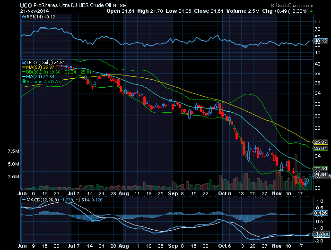Click the Sep label under the price chart
The height and width of the screenshot is (250, 331).
[x=173, y=193]
